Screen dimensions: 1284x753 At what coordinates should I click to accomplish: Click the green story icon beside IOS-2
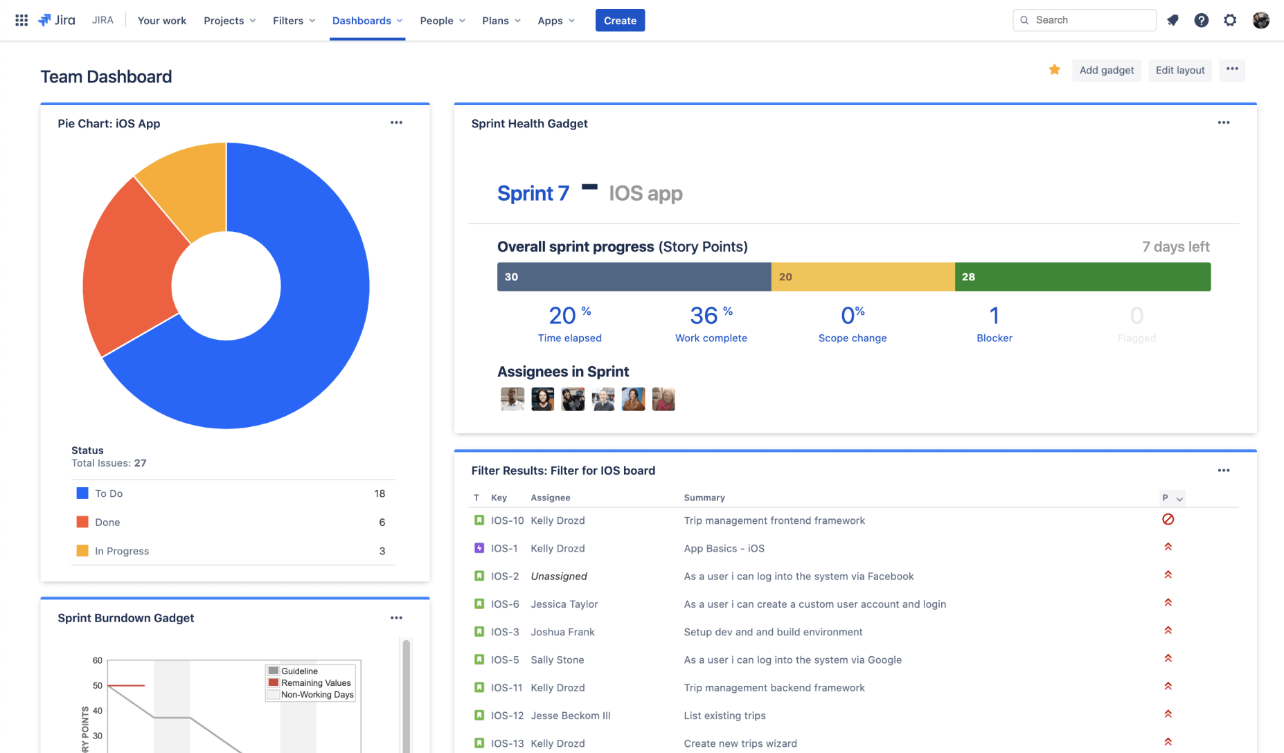click(x=479, y=575)
